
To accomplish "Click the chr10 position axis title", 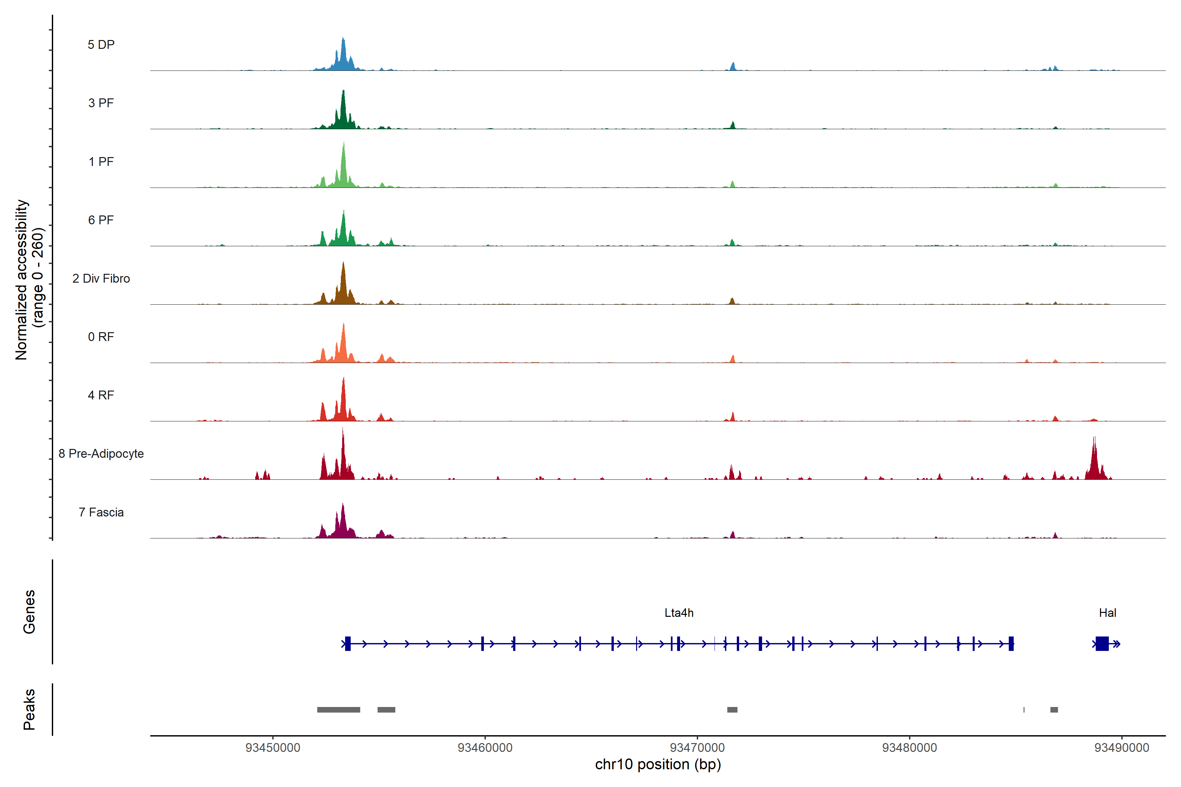I will point(658,764).
